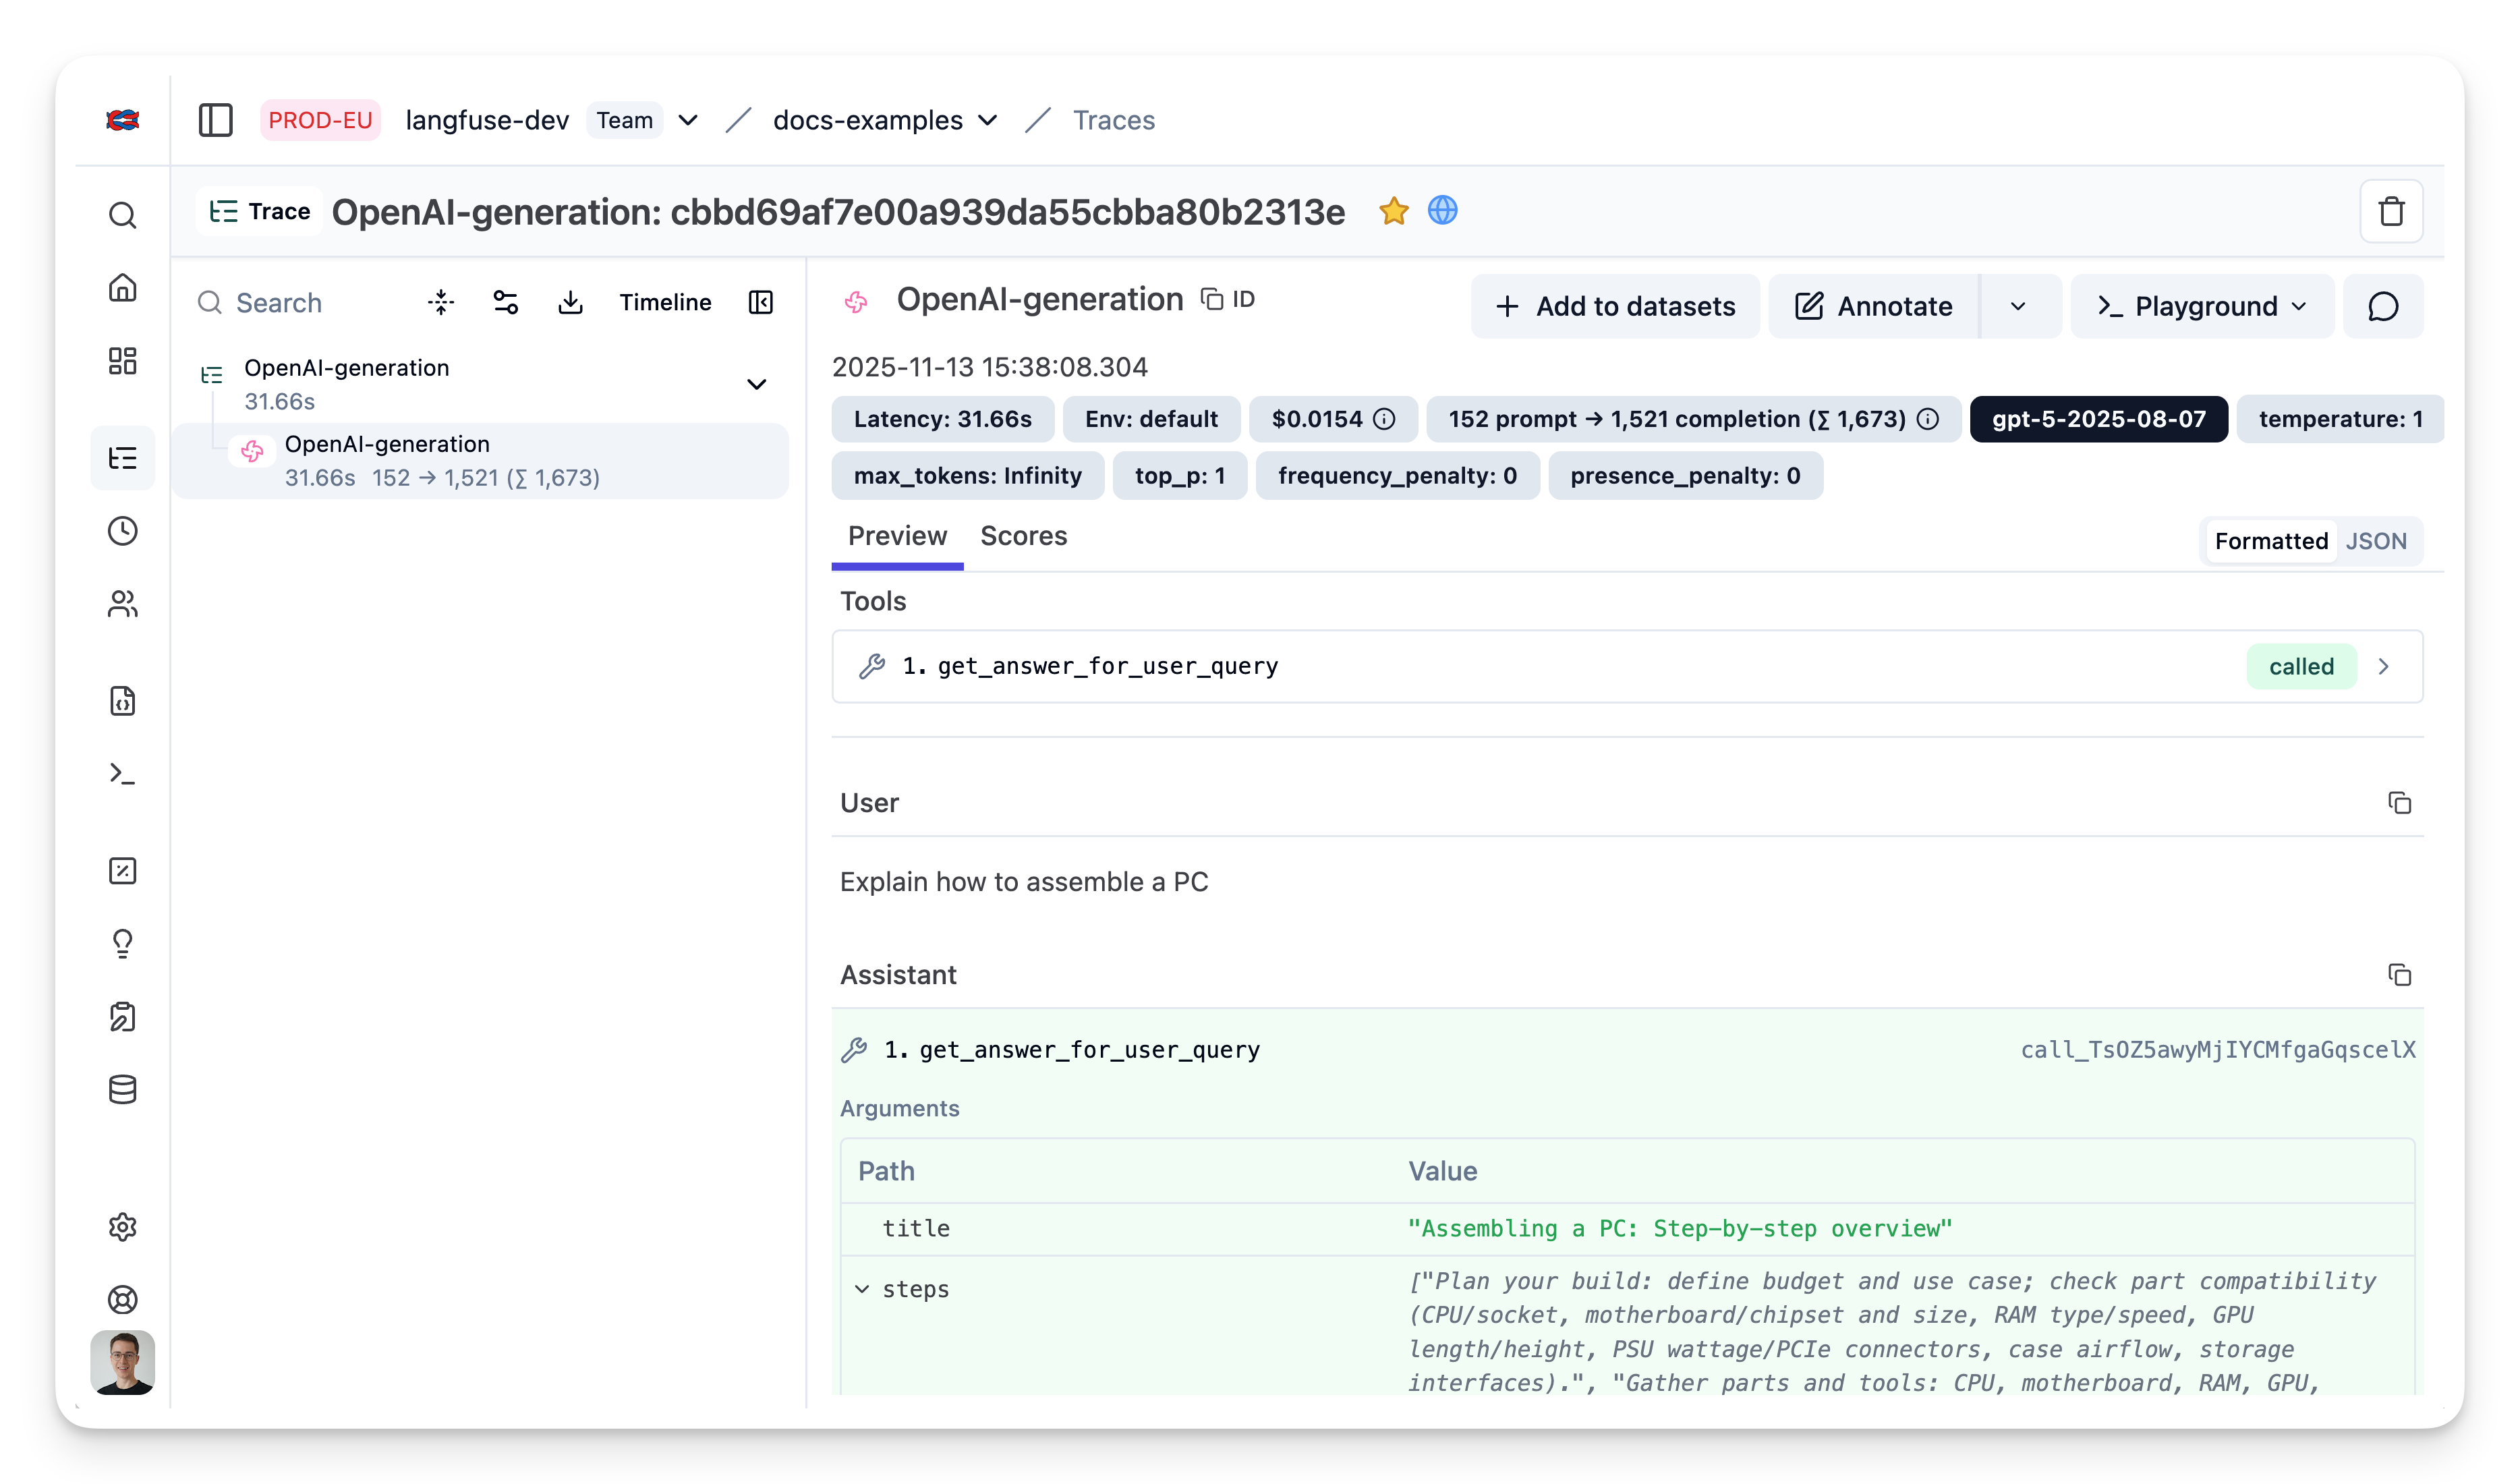2520x1484 pixels.
Task: Star this trace with the bookmark icon
Action: [1393, 211]
